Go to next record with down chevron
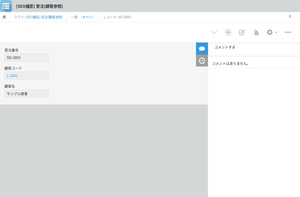300x197 pixels. [x=214, y=32]
